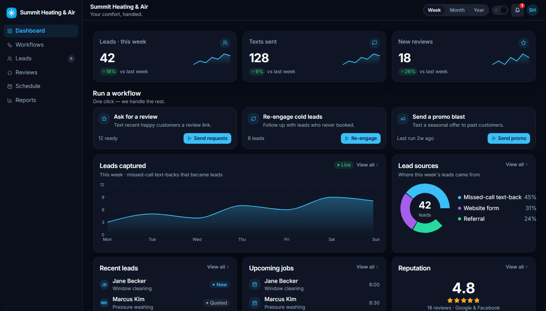The height and width of the screenshot is (311, 546).
Task: Click the 8:30 job time
Action: tap(374, 303)
